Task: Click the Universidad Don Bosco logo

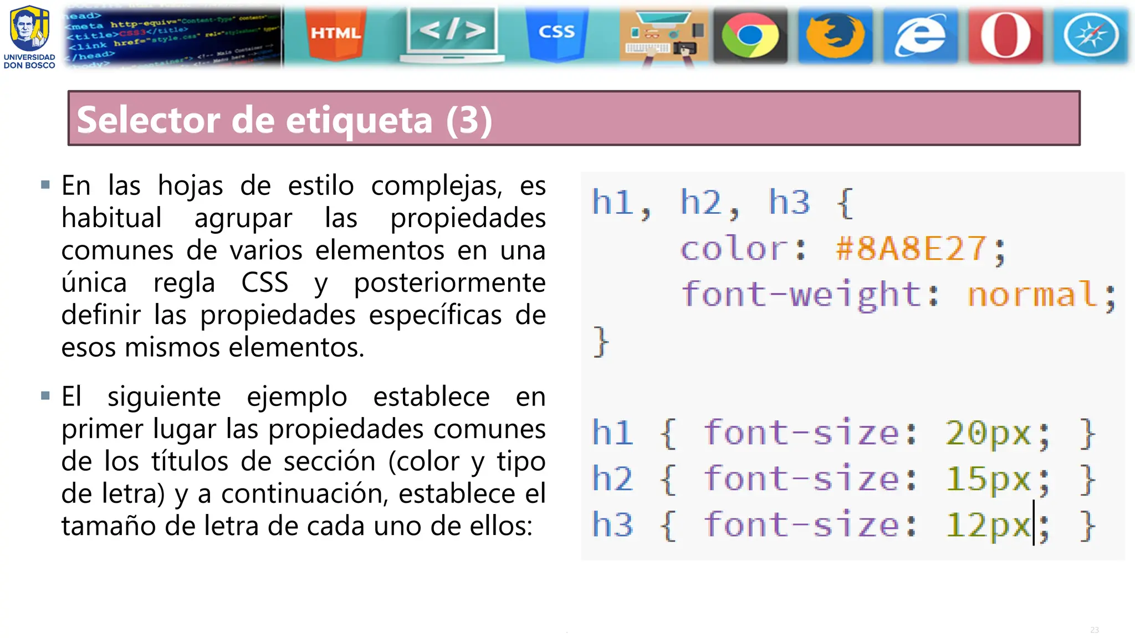Action: 29,37
